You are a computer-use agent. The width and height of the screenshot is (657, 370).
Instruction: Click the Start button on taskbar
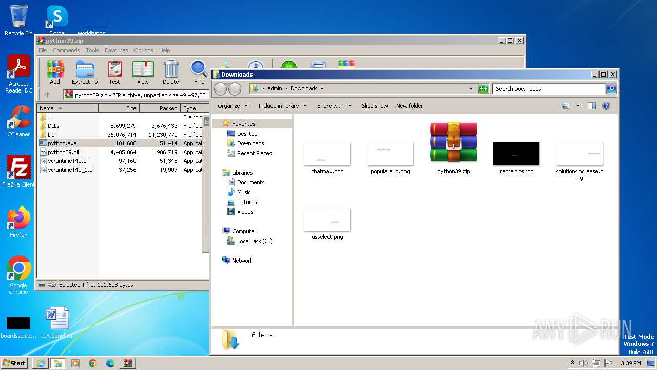click(x=14, y=363)
